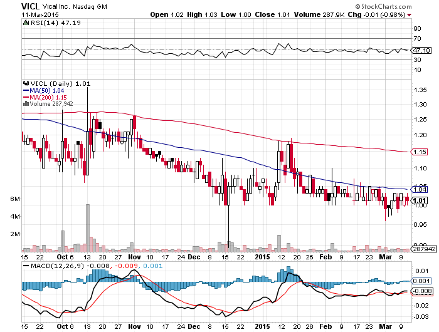Click the Nov label below MACD panel
Image resolution: width=439 pixels, height=332 pixels.
tap(134, 326)
